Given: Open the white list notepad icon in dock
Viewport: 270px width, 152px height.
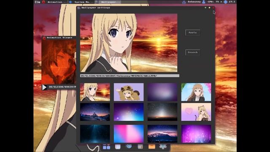Looking at the screenshot, I should point(118,147).
